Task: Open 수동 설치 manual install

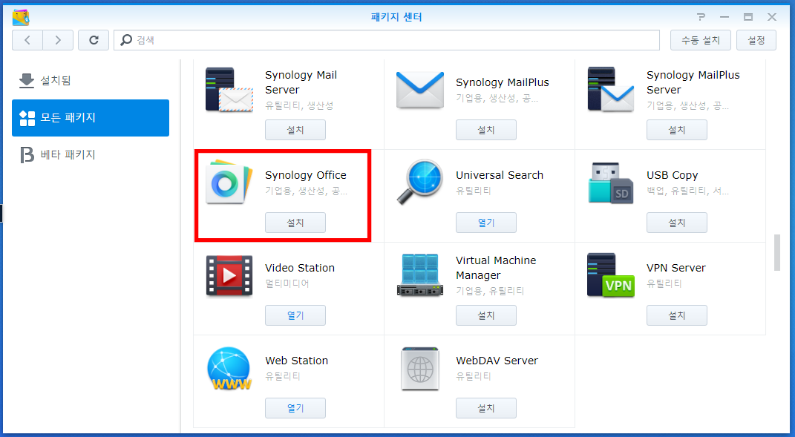Action: [700, 40]
